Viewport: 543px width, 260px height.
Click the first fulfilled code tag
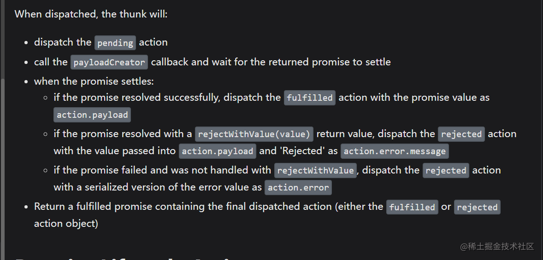(310, 98)
